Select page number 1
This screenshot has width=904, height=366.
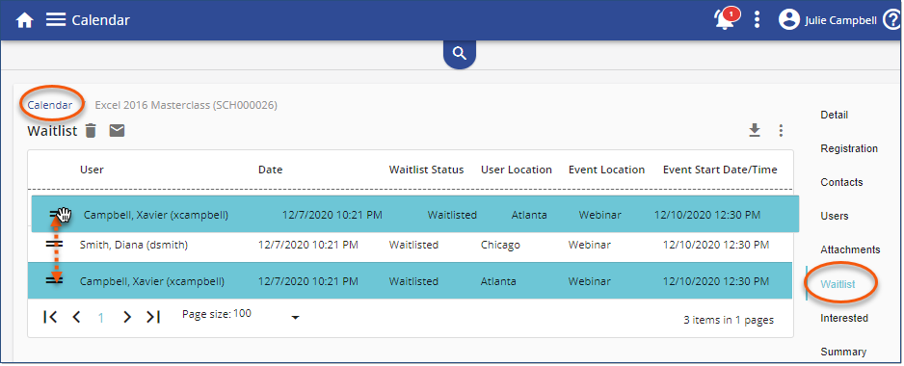point(101,318)
